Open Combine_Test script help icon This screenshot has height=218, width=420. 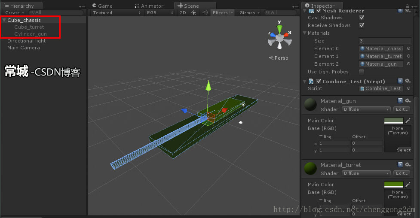tap(400, 81)
